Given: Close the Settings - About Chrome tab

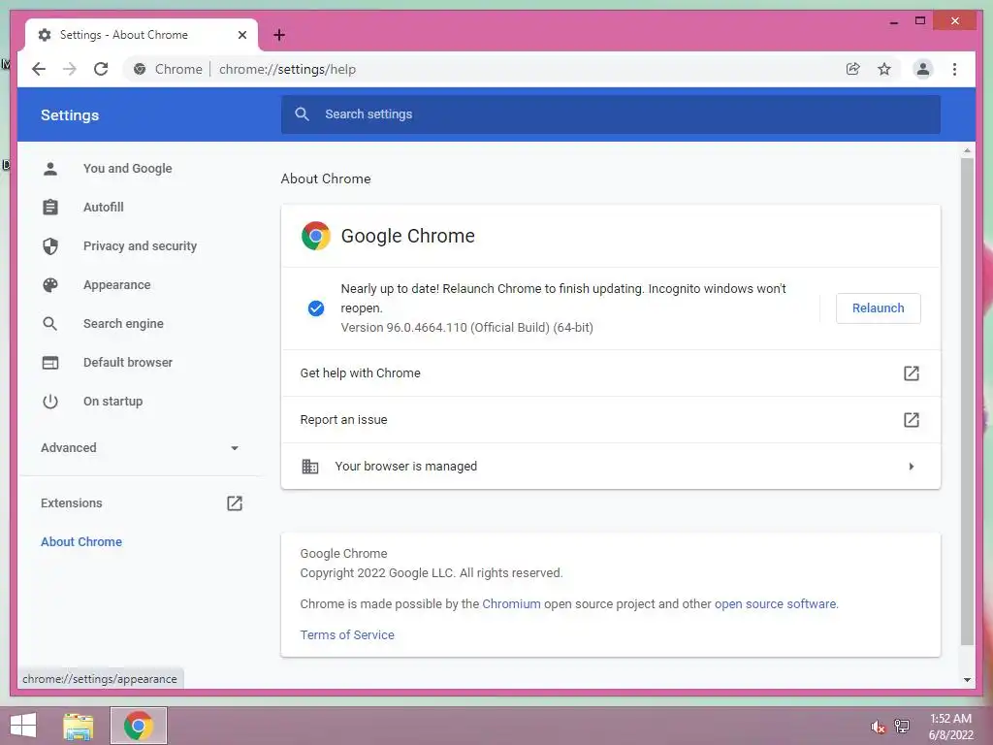Looking at the screenshot, I should click(241, 35).
